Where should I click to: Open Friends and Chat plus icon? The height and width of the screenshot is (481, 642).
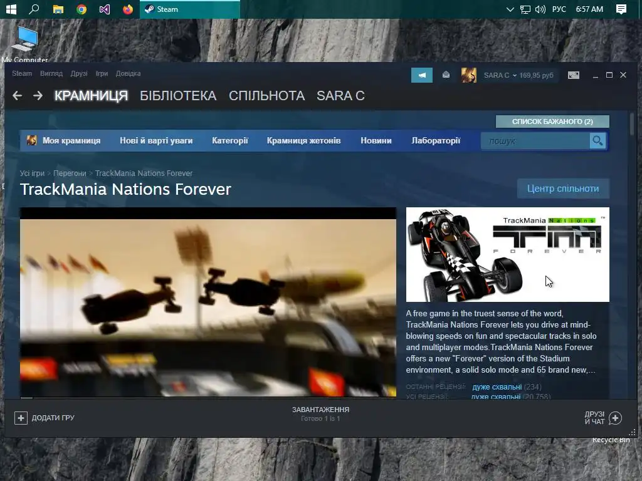pyautogui.click(x=616, y=418)
